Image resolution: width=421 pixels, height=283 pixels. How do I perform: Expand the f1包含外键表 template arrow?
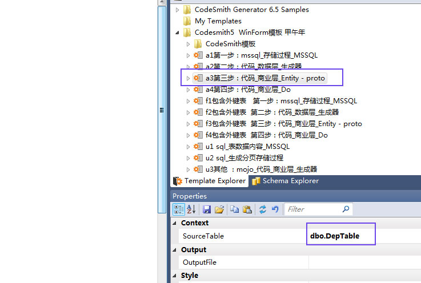pos(188,101)
